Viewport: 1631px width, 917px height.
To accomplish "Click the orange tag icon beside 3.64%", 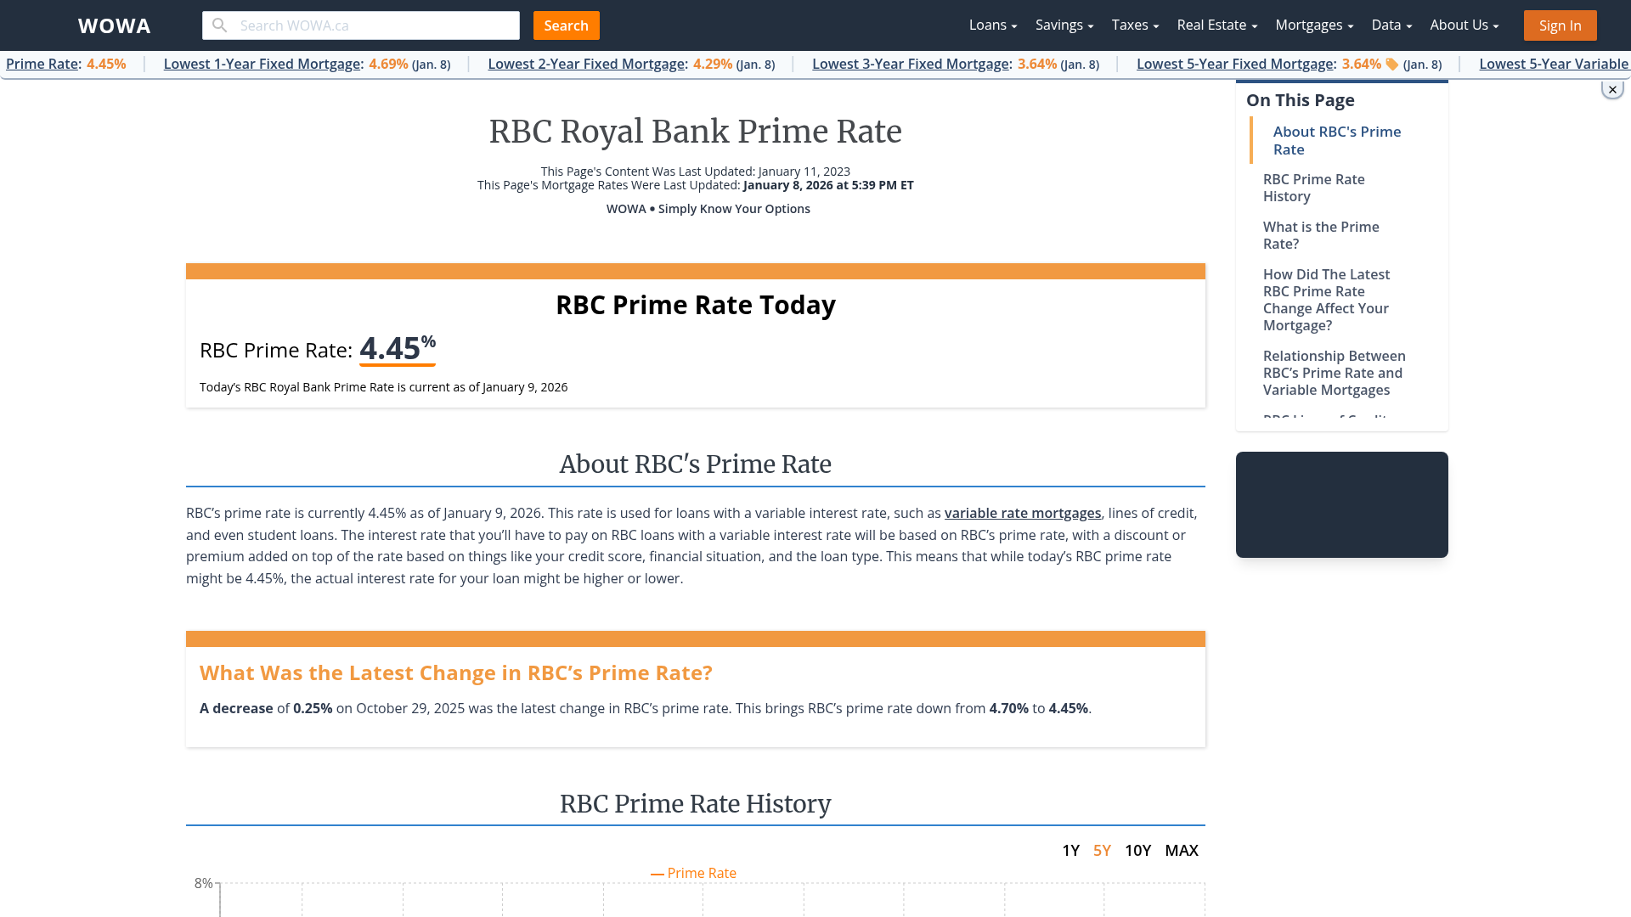I will [x=1393, y=64].
